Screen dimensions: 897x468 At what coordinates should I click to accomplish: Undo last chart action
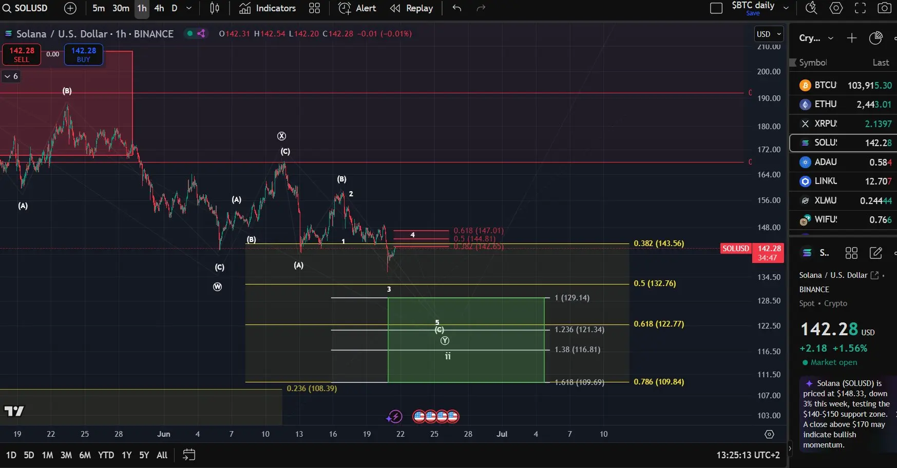[x=457, y=8]
